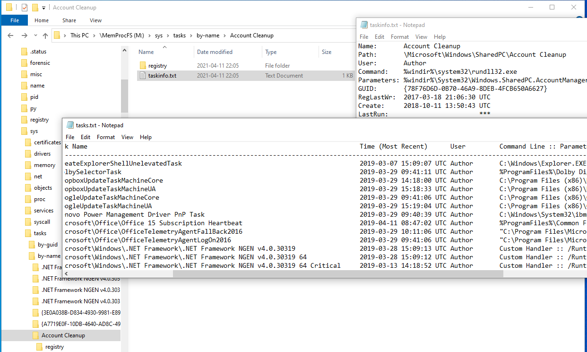Click the certificates folder icon in tree
This screenshot has height=352, width=587.
28,142
